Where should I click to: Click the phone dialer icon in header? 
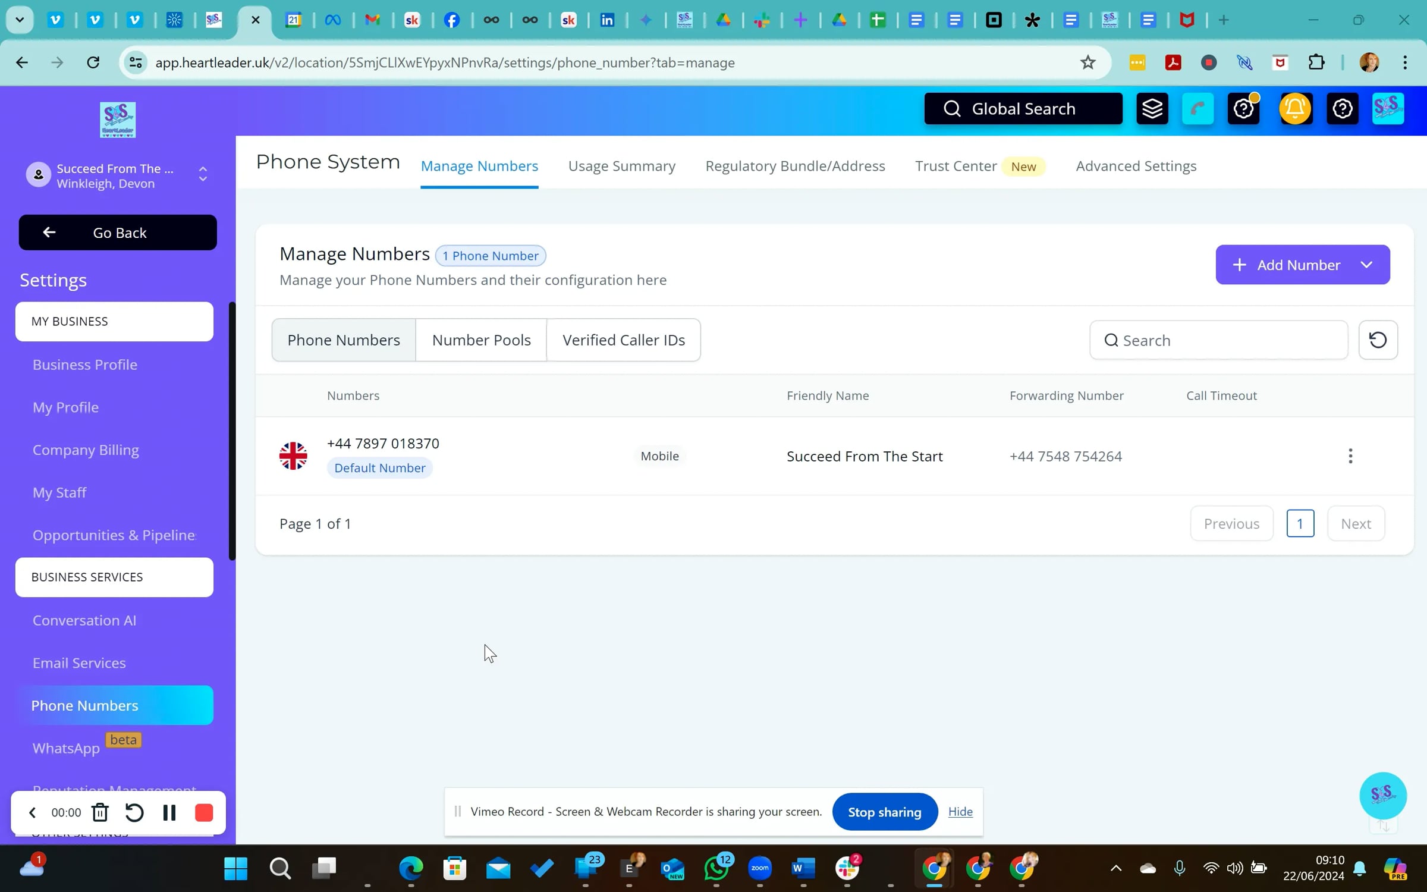click(x=1197, y=109)
